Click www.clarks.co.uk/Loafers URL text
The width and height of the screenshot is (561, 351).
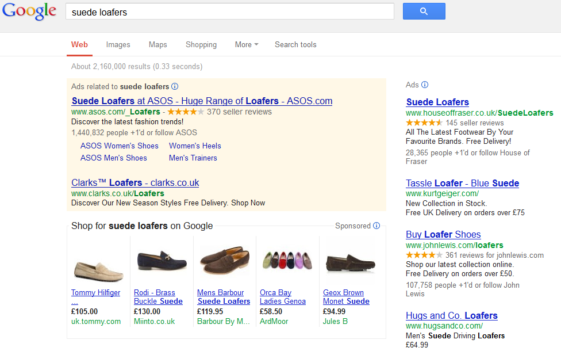118,193
